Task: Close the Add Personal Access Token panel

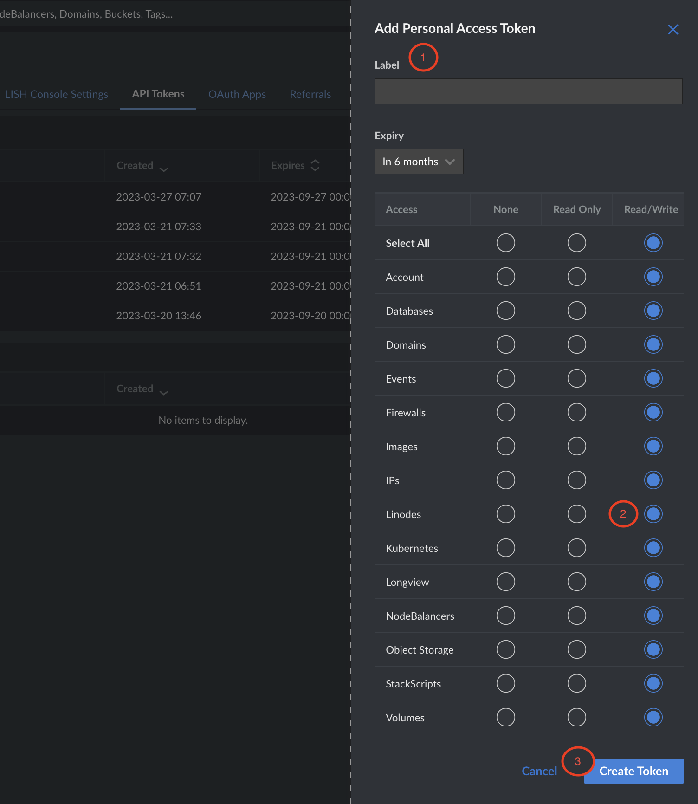Action: point(673,30)
